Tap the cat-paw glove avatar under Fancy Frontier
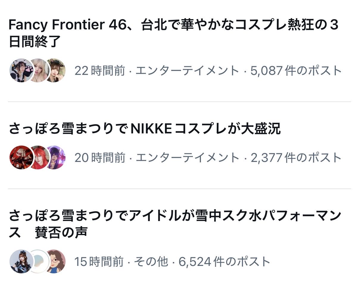Viewport: 359px width, 287px height. click(21, 70)
